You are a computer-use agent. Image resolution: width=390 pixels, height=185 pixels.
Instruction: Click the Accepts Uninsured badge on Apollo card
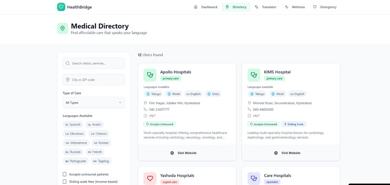point(160,124)
